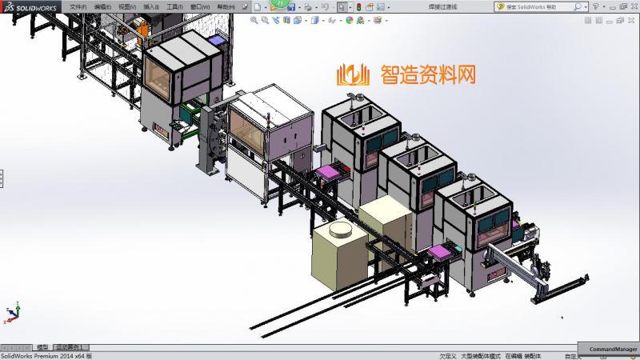Click the 大型装配体模式 status bar item
The image size is (640, 360).
[480, 356]
